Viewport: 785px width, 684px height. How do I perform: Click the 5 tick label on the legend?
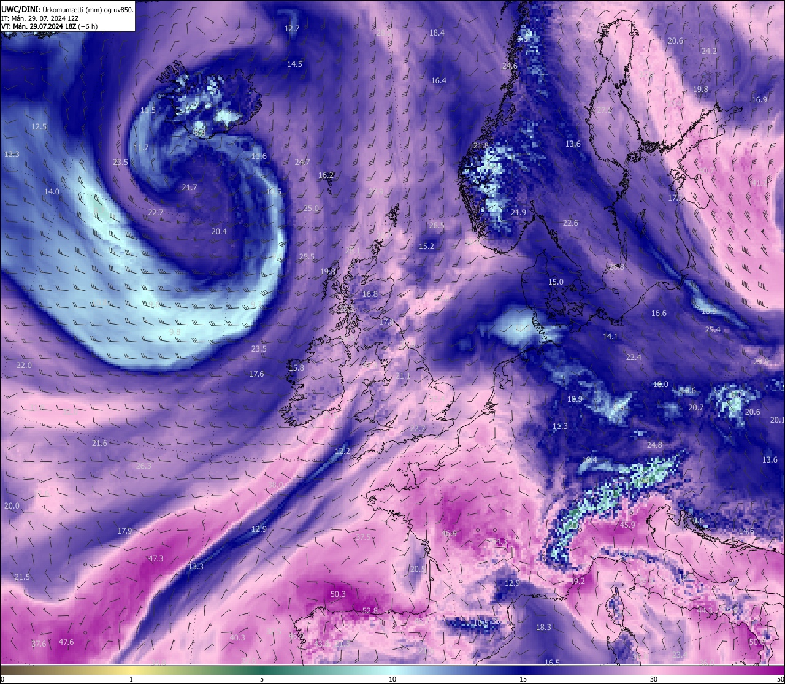point(262,679)
